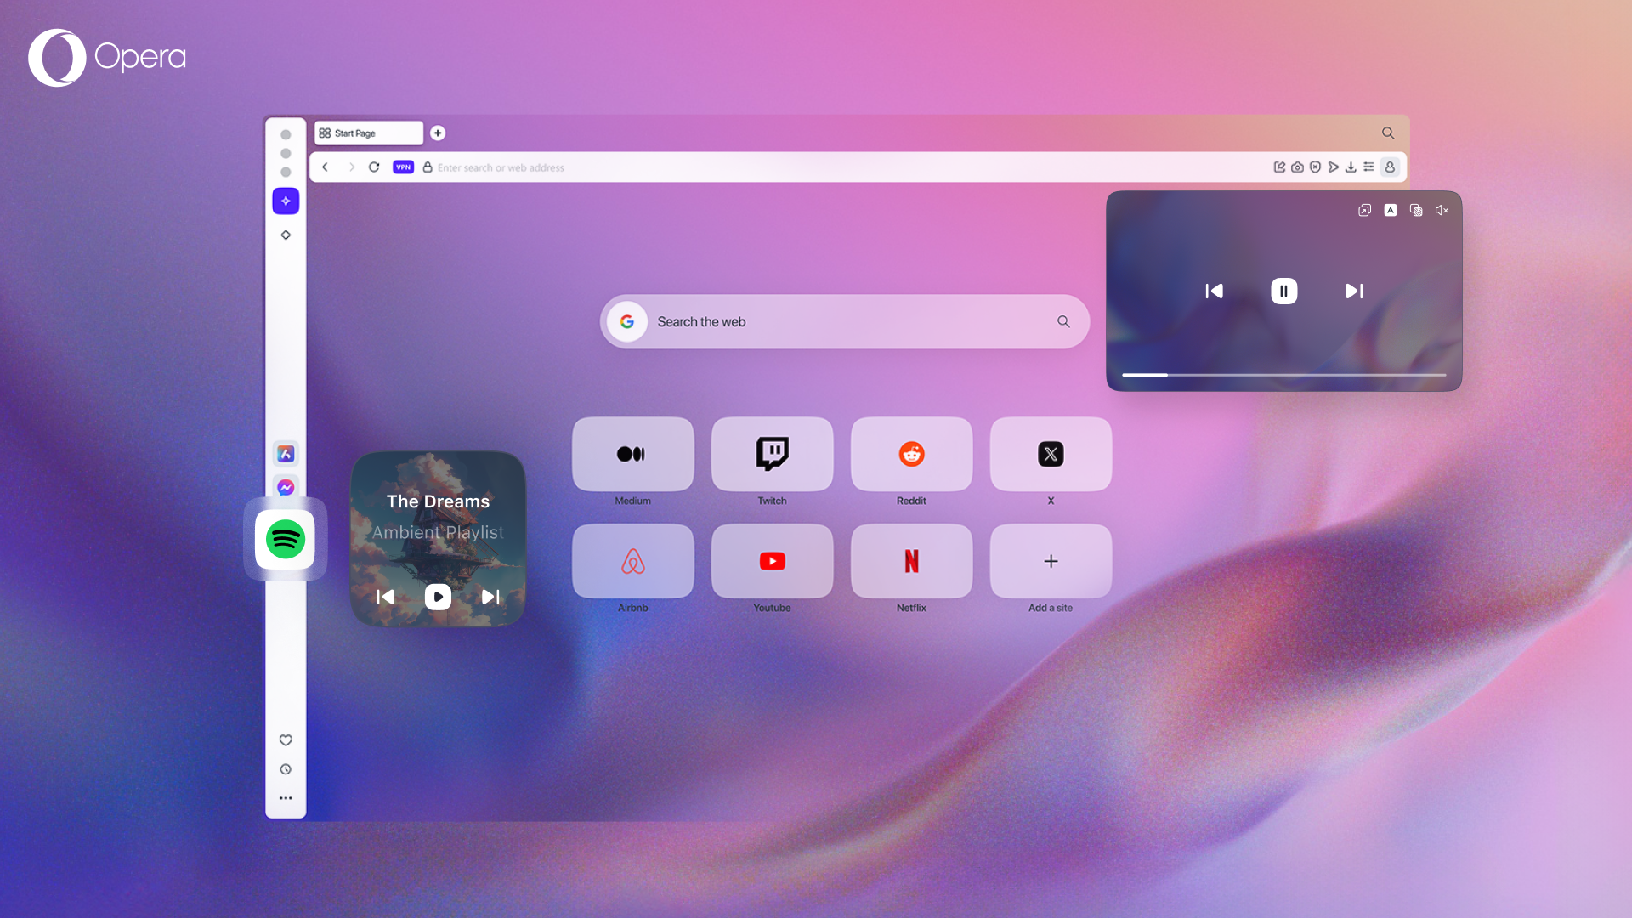The width and height of the screenshot is (1632, 918).
Task: Open a new browser tab
Action: pos(437,133)
